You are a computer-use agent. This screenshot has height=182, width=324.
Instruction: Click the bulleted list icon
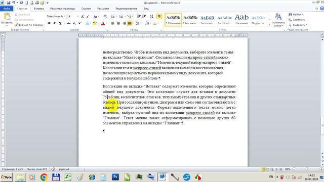point(113,16)
